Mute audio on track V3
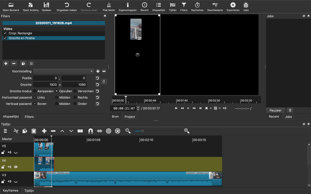The width and height of the screenshot is (311, 194). pos(9,181)
